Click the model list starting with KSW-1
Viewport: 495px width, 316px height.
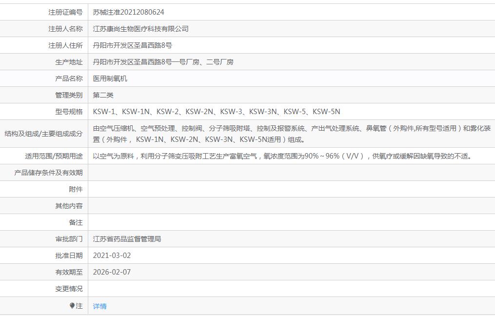(x=217, y=112)
